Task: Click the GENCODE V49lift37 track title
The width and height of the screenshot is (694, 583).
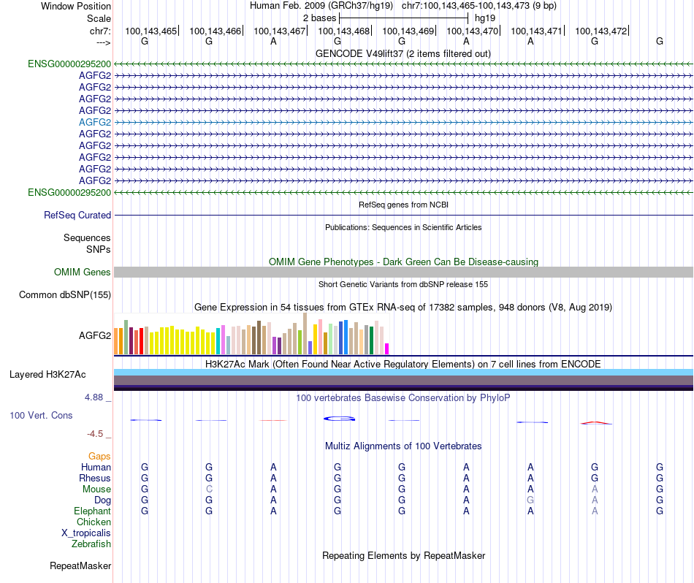Action: click(x=403, y=53)
